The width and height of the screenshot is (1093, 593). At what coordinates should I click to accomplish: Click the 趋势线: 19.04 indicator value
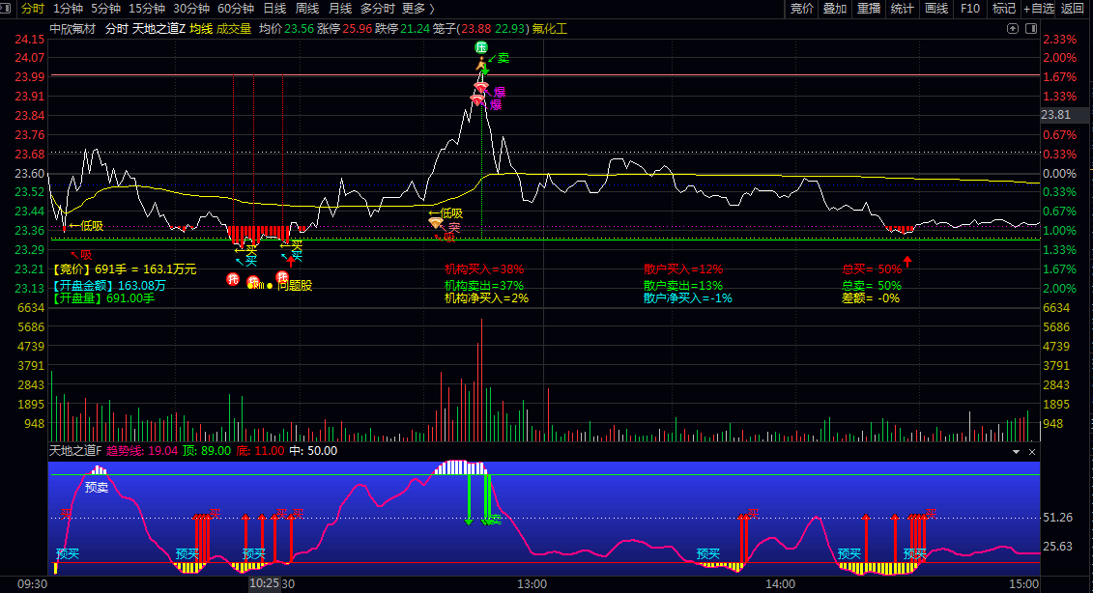[142, 451]
